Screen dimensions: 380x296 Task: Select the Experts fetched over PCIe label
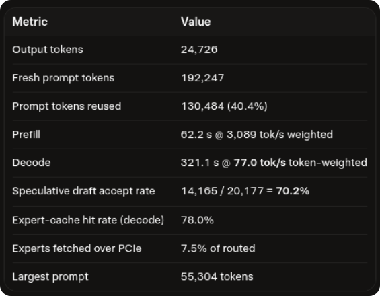[77, 248]
